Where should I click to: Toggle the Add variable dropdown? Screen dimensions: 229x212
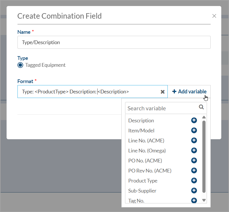(x=189, y=92)
